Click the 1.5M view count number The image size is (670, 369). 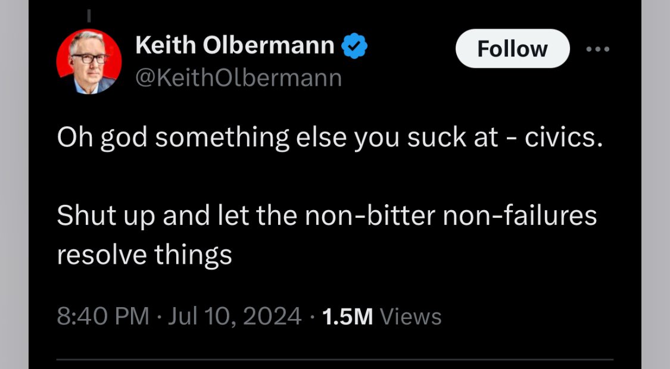[347, 316]
